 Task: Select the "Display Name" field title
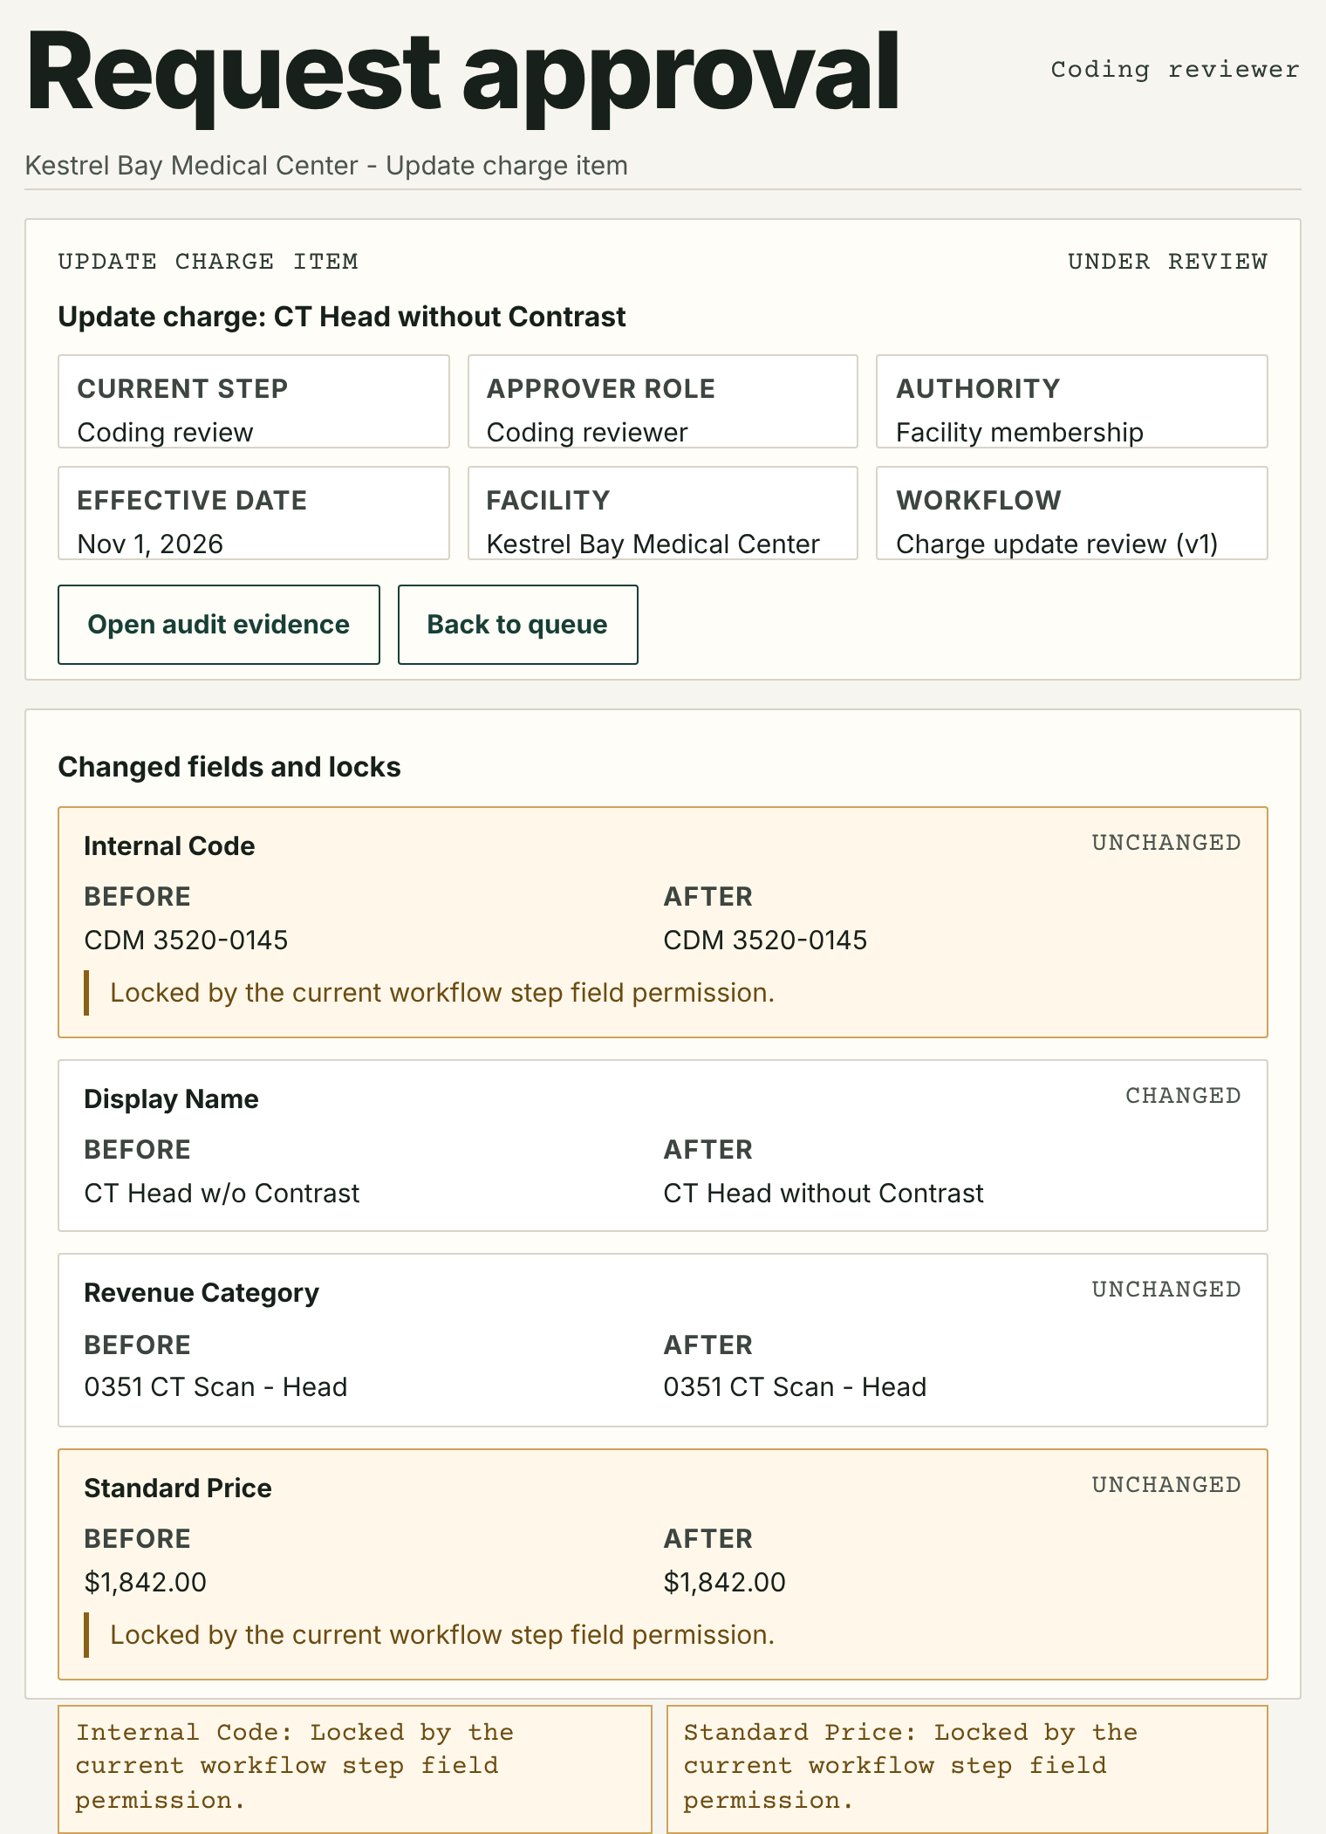tap(171, 1099)
